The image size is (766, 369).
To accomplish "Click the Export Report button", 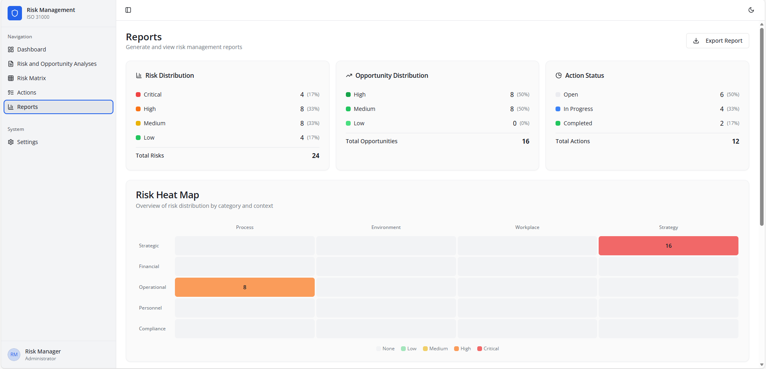I will click(717, 41).
